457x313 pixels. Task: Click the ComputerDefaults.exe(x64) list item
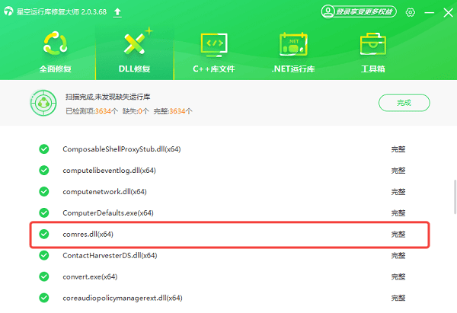click(108, 212)
